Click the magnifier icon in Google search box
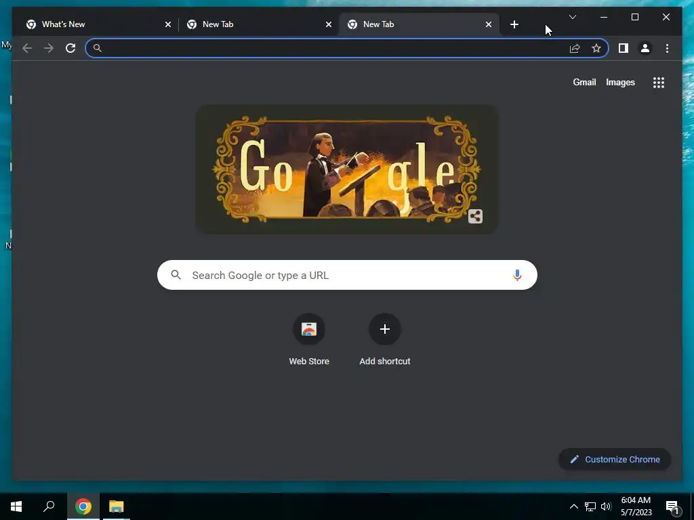The width and height of the screenshot is (694, 520). click(x=176, y=275)
